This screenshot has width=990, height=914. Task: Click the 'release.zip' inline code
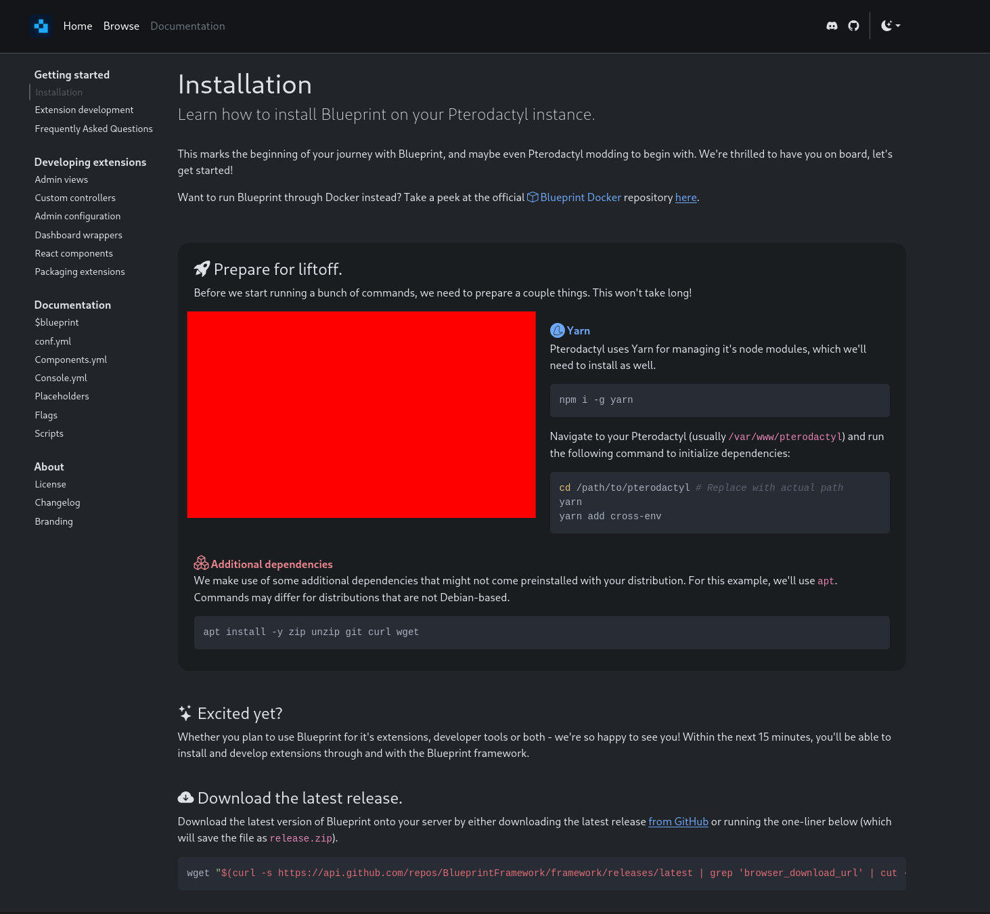[301, 838]
